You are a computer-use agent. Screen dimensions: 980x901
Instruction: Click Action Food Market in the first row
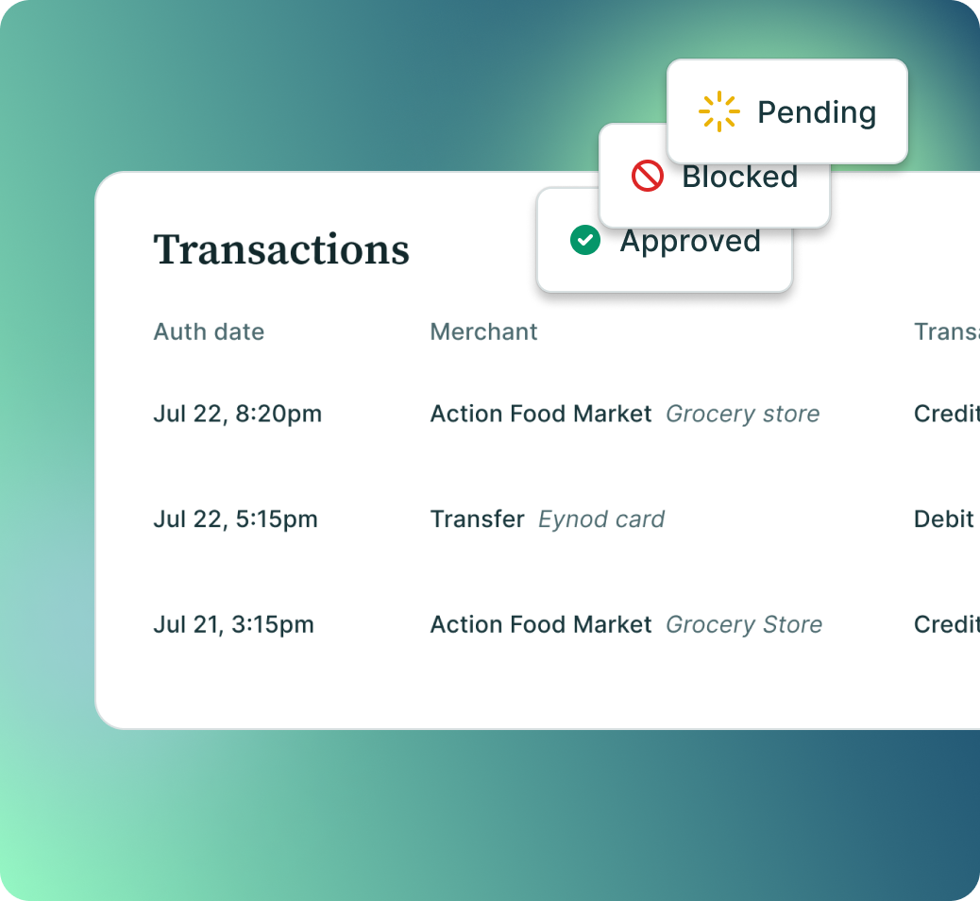541,414
